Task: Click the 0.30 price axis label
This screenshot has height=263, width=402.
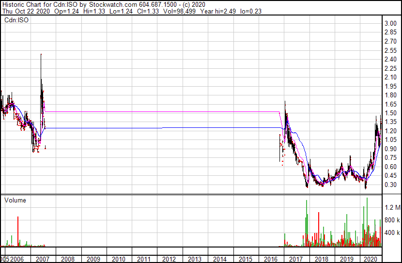Action: click(390, 185)
